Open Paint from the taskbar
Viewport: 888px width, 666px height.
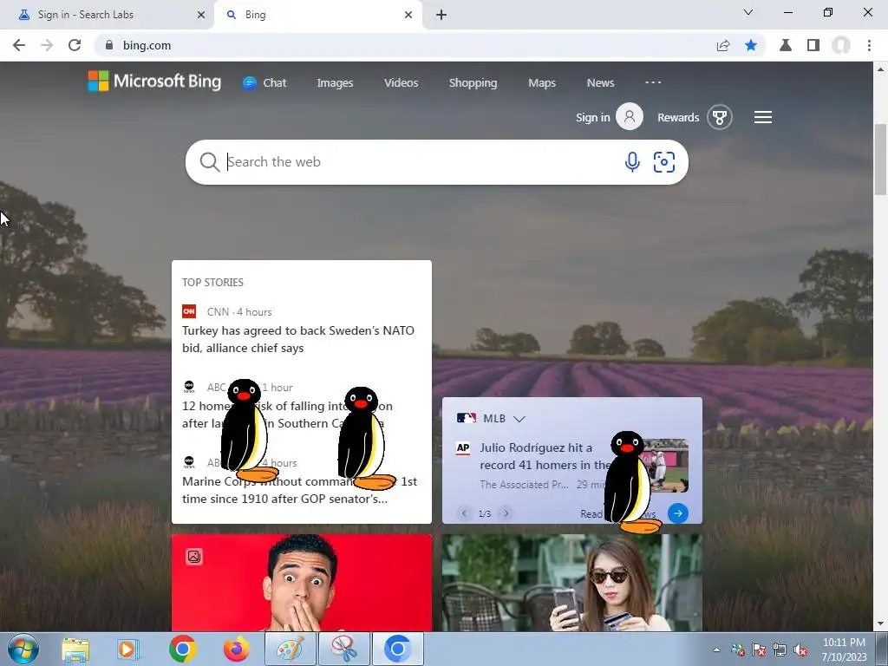point(291,649)
